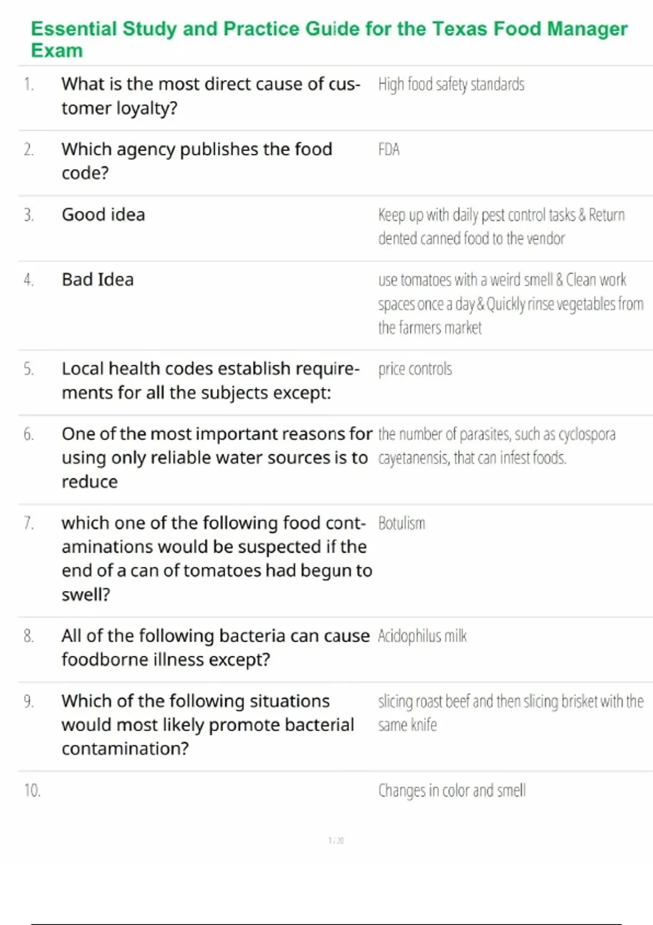Select the tomatoes with weird smell answer
This screenshot has width=653, height=925.
(510, 304)
